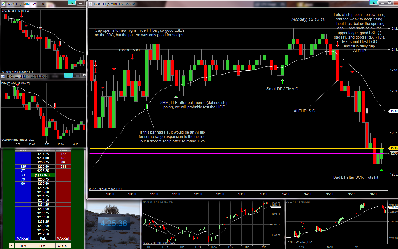Click the green up arrow labeled Small RF / EMA G

tap(282, 82)
